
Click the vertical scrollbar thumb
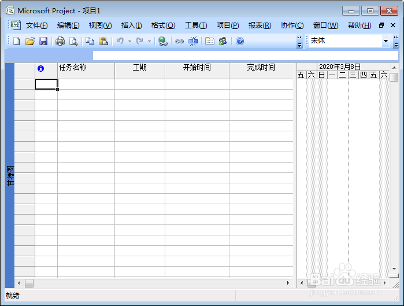pos(394,77)
